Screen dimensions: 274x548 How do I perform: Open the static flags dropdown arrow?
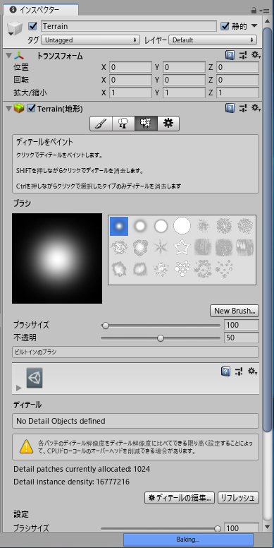click(254, 26)
